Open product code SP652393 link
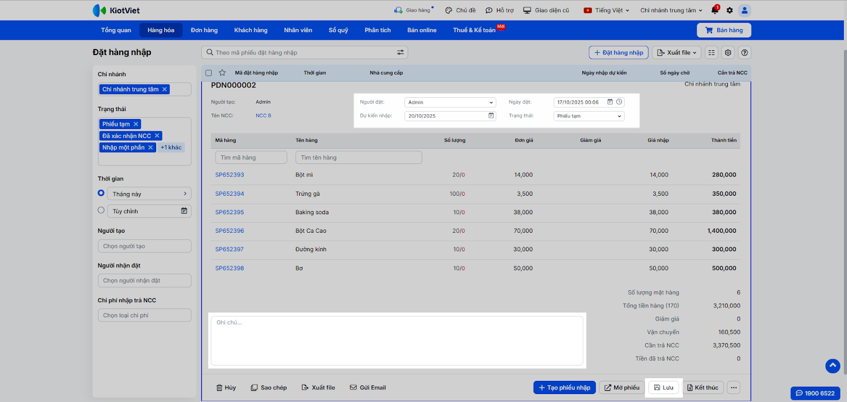The image size is (847, 402). point(230,175)
